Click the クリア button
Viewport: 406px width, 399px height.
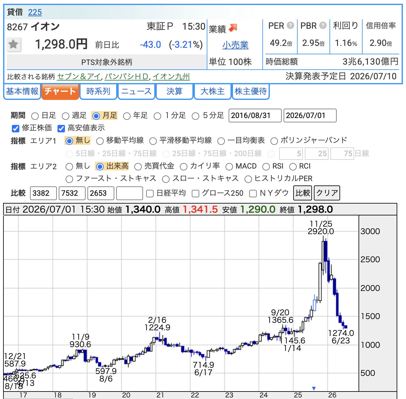pyautogui.click(x=327, y=193)
